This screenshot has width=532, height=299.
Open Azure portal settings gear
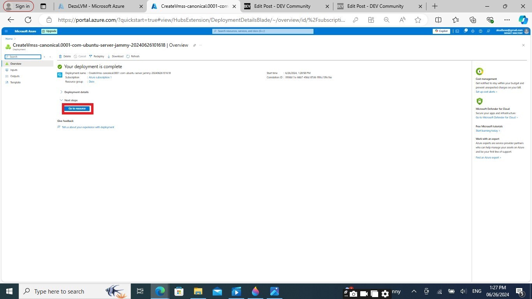473,31
